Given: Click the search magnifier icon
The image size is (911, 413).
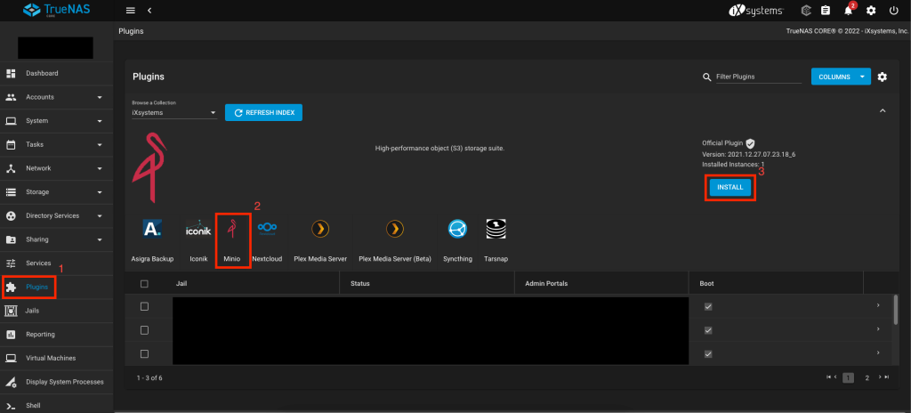Looking at the screenshot, I should (706, 77).
